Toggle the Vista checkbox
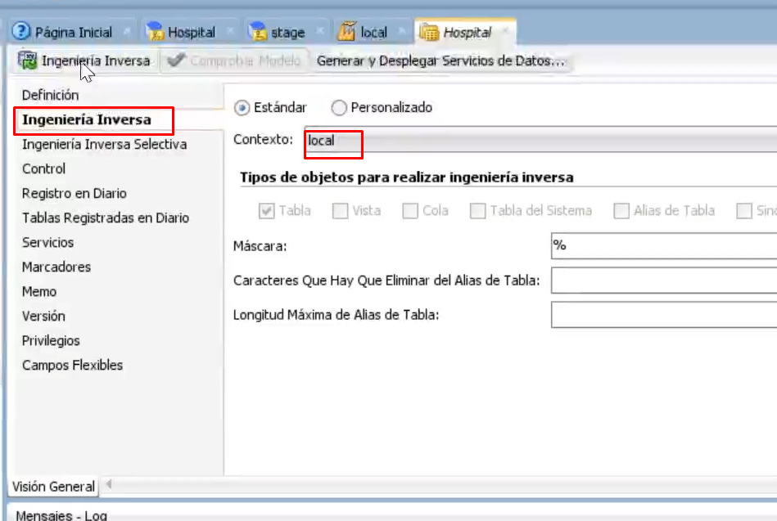Screen dimensions: 777x521 point(341,210)
